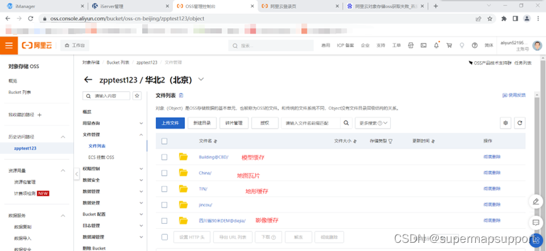This screenshot has width=546, height=251.
Task: Bookmark this page with the star icon
Action: (x=490, y=18)
